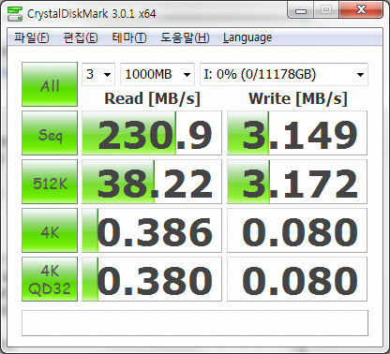Click the 512K read result 38.22
Image resolution: width=390 pixels, height=354 pixels.
152,182
